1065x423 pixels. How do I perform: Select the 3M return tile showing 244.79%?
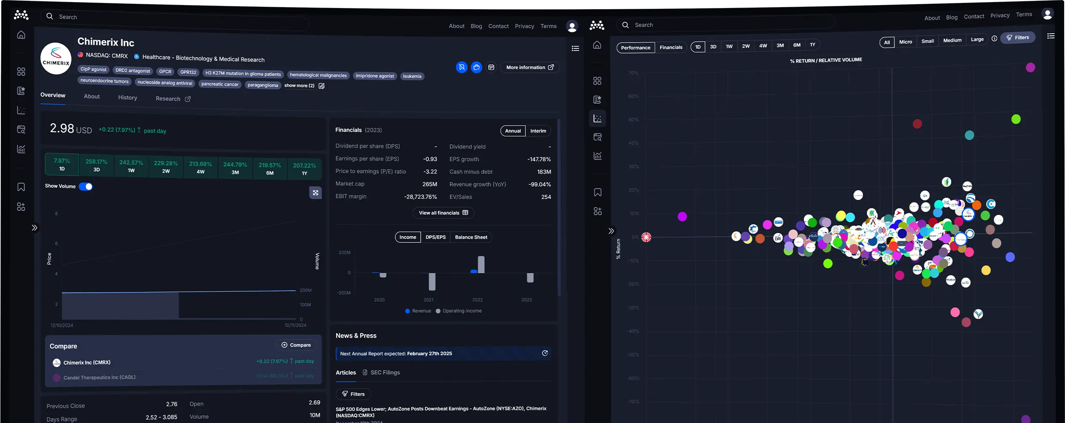coord(235,168)
